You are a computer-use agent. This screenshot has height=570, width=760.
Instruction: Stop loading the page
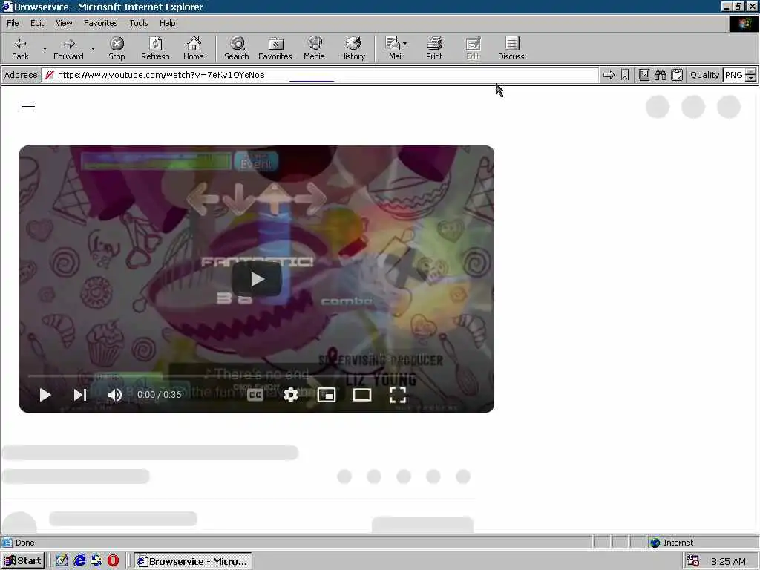pos(117,49)
